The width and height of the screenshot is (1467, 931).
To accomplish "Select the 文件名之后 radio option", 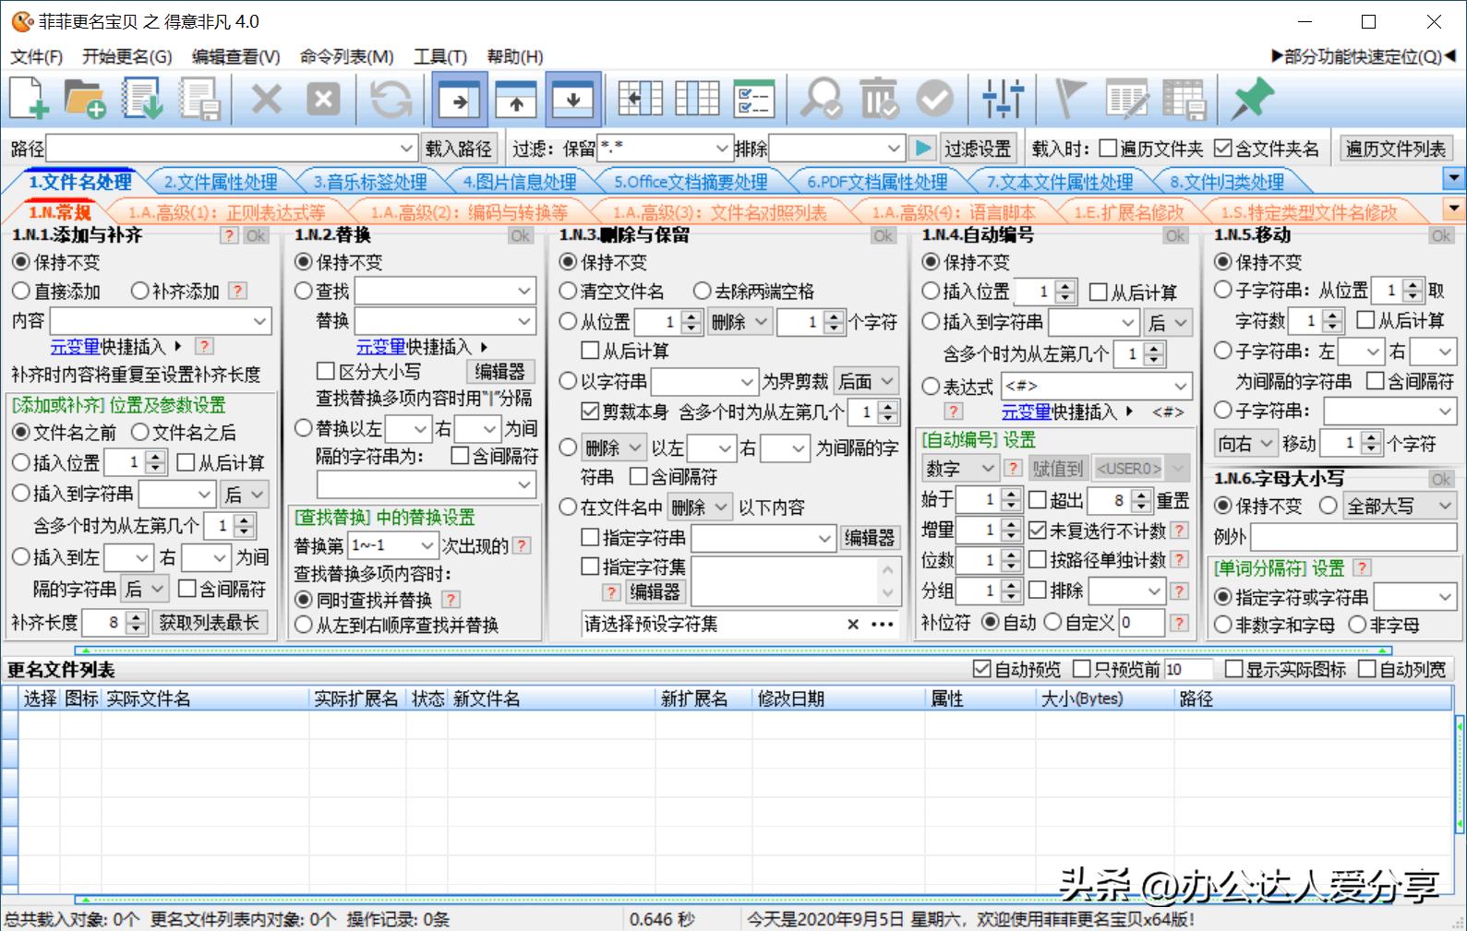I will tap(140, 432).
